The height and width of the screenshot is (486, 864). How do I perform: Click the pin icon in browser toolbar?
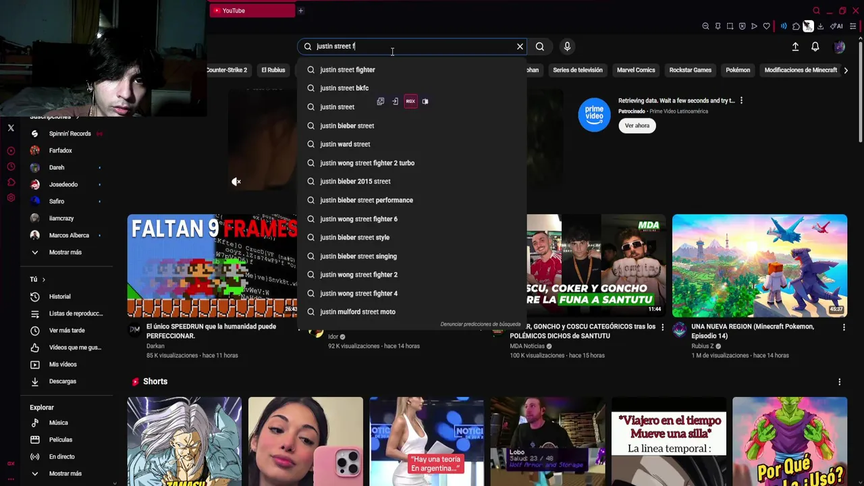point(718,26)
